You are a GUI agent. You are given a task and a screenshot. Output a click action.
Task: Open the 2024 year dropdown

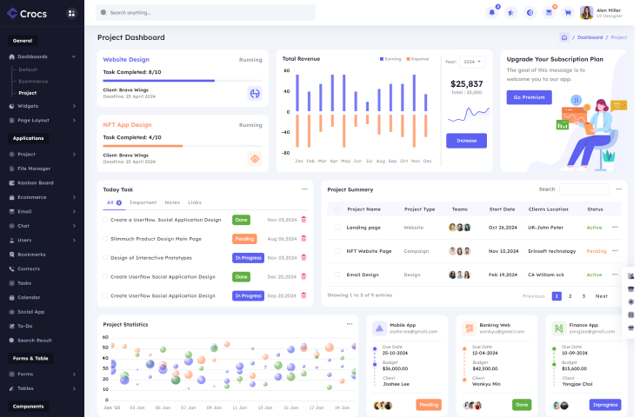[472, 62]
